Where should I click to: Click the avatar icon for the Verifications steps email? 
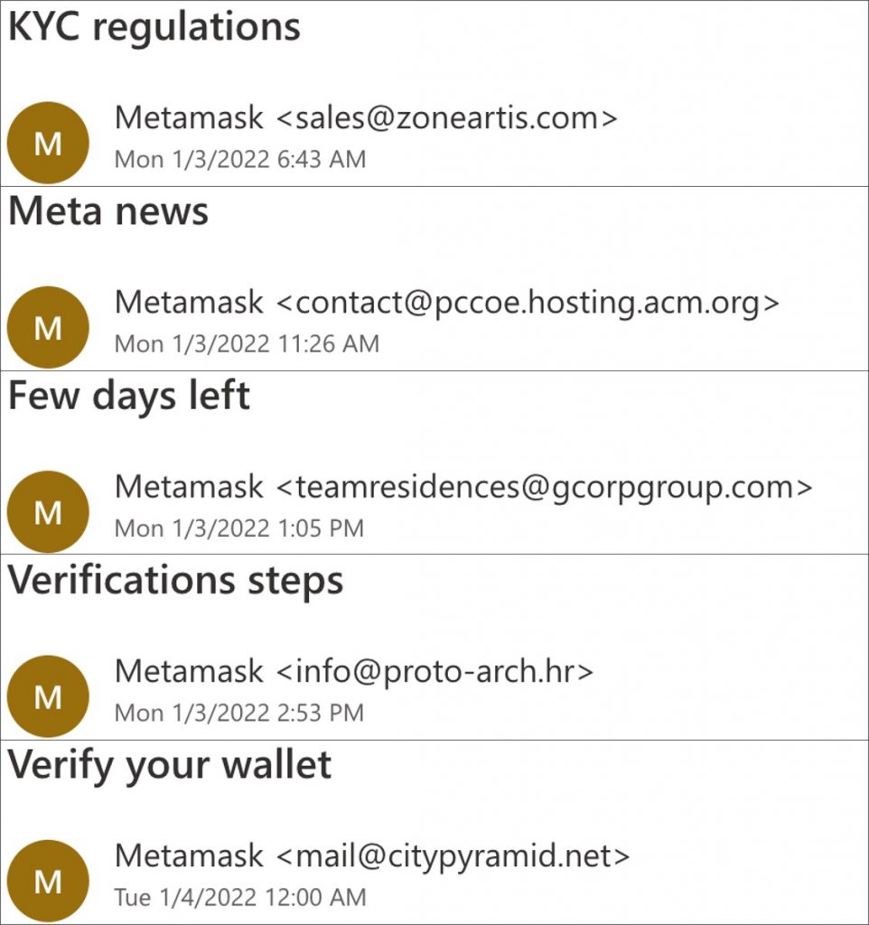coord(48,696)
